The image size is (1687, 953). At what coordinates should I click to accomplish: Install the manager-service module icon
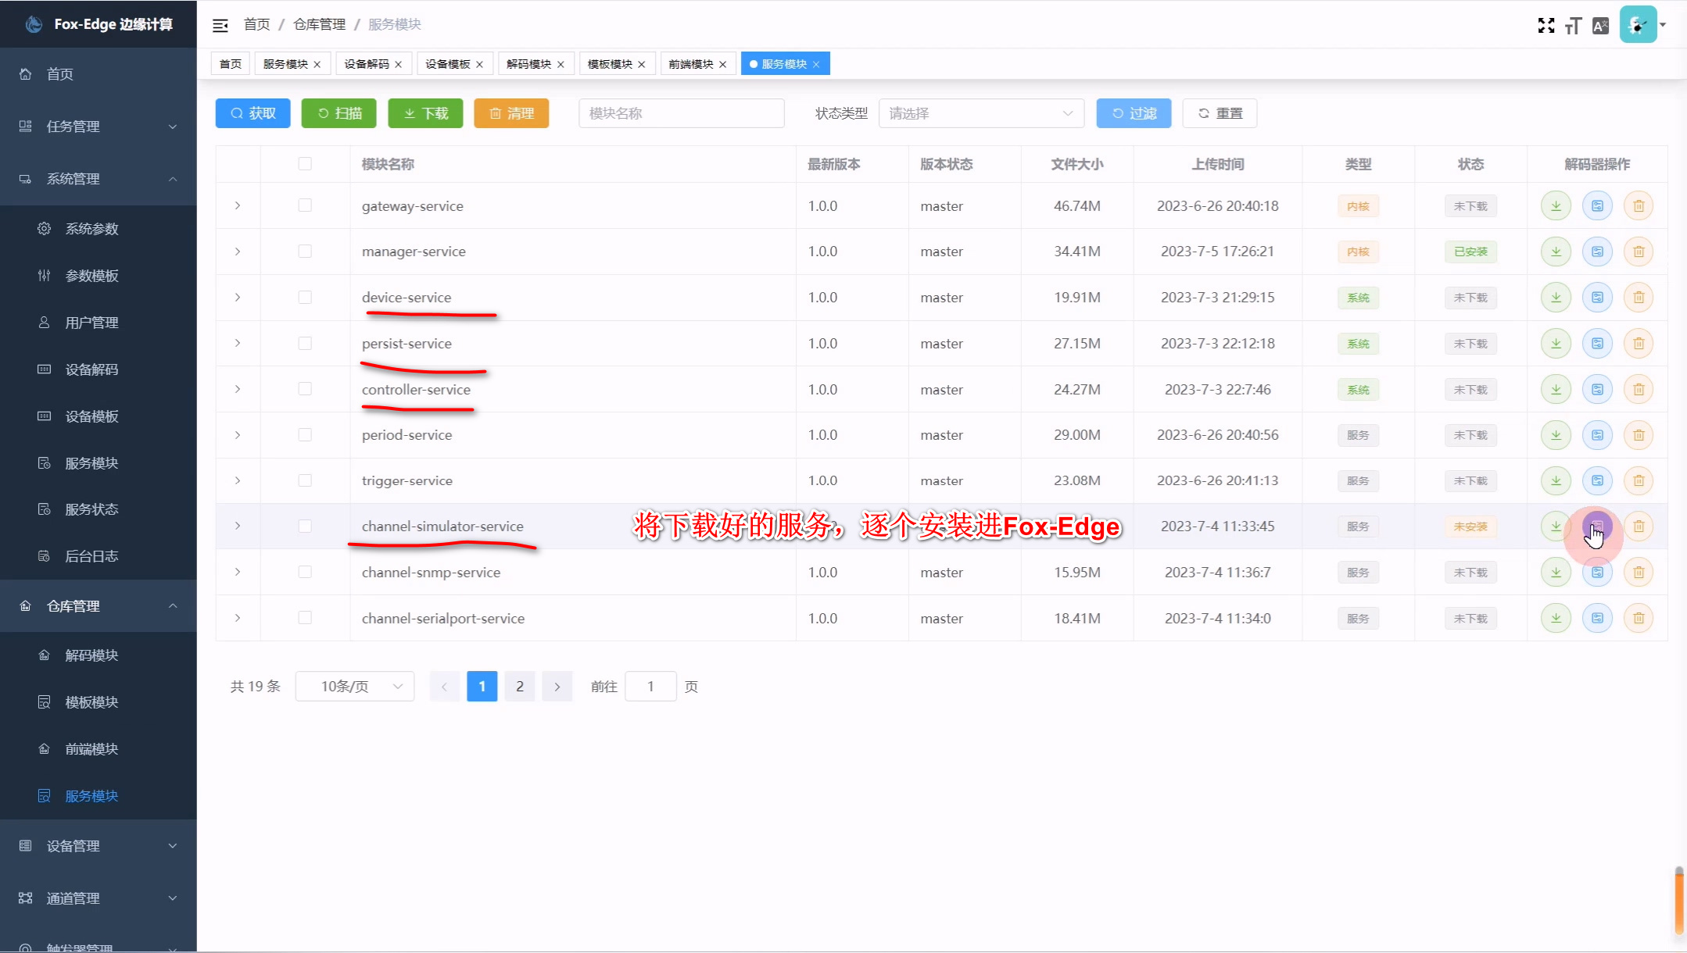(1597, 252)
